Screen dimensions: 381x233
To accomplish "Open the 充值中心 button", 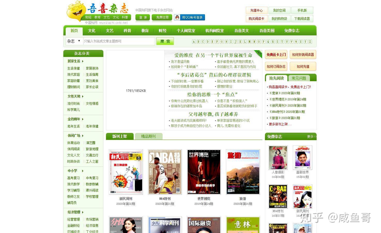I will 257,10.
